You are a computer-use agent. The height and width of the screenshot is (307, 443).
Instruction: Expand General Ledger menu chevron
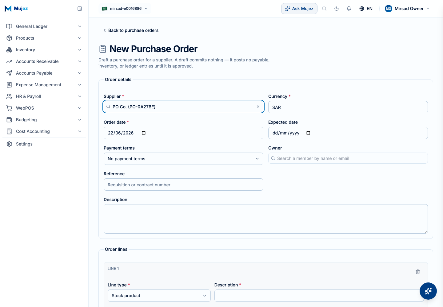[80, 26]
